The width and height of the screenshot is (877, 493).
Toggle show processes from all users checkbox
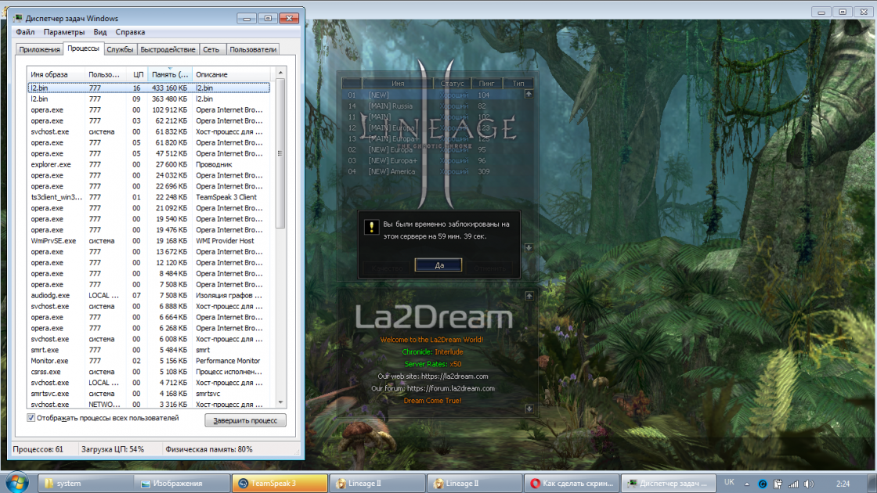31,418
